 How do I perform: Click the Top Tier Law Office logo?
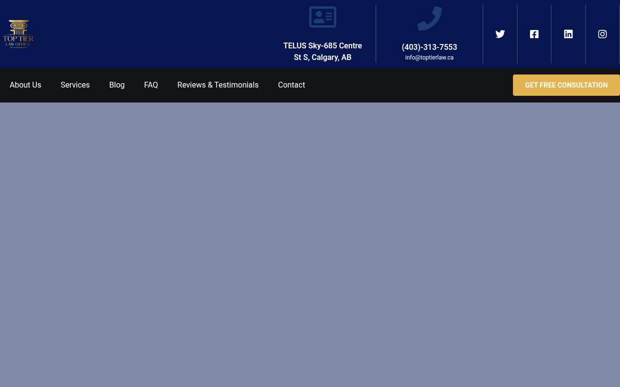point(18,34)
